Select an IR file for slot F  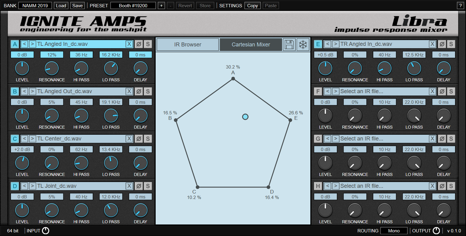pyautogui.click(x=384, y=91)
